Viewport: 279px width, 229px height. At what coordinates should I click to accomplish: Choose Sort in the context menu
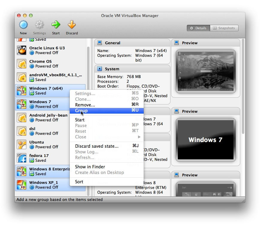click(x=79, y=182)
